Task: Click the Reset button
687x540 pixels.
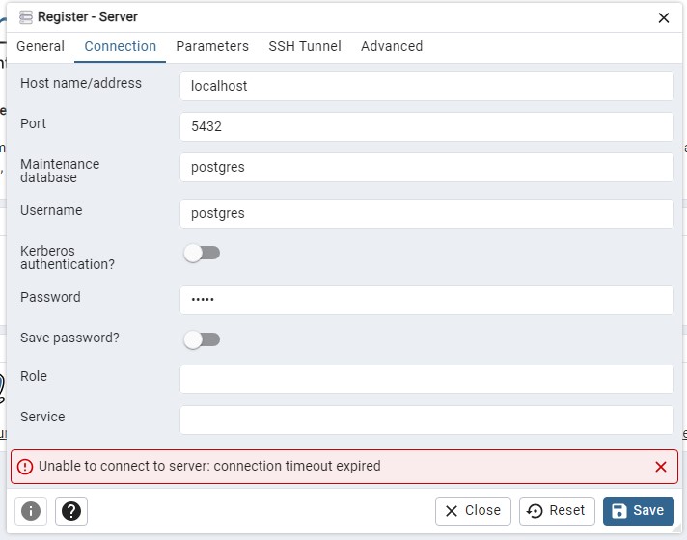Action: tap(557, 511)
